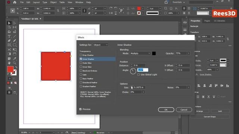Enable the Bevel and Emboss checkbox
Screen dimensions: 239x134
pos(81,71)
